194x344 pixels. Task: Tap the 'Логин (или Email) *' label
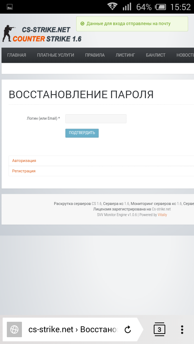click(43, 119)
